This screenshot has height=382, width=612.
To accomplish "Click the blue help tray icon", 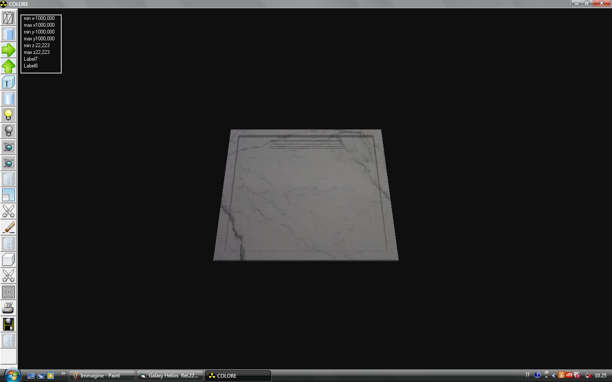I will pyautogui.click(x=537, y=375).
